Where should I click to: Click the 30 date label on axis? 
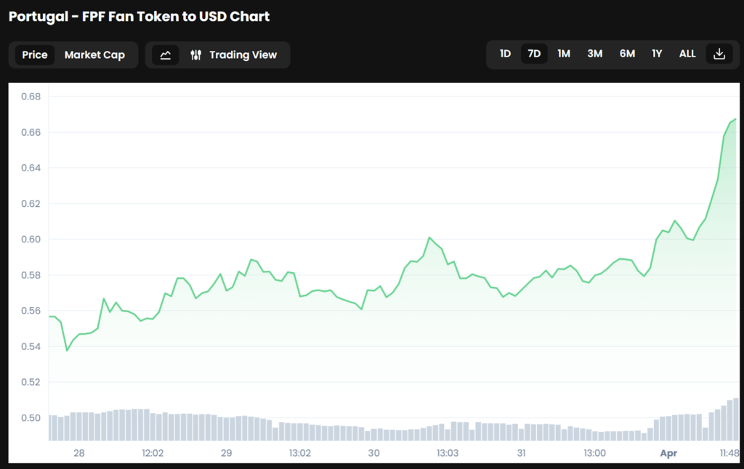373,453
